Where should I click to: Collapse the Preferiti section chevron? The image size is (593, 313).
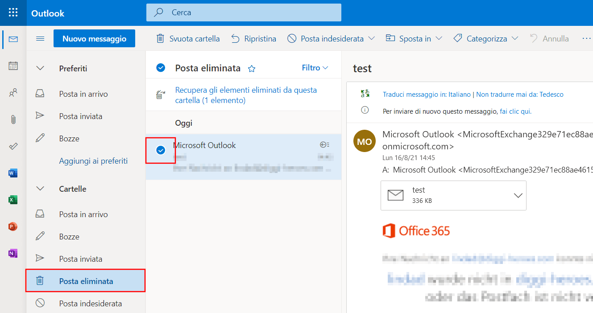pyautogui.click(x=40, y=68)
